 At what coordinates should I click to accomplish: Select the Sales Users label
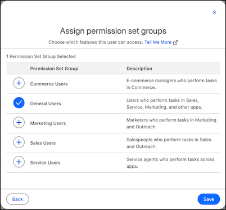click(x=43, y=143)
